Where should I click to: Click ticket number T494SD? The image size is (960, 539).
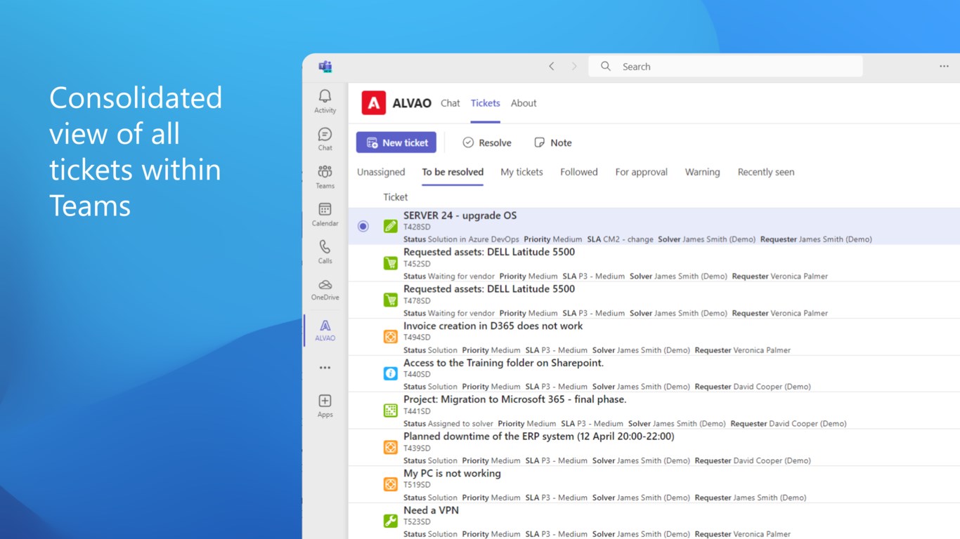tap(417, 338)
